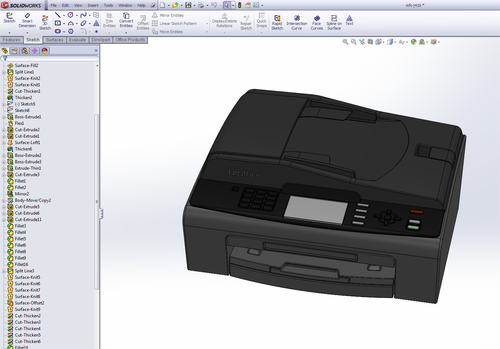Open the Edit Appearance color ball
Viewport: 500px width, 349px height.
[x=414, y=42]
